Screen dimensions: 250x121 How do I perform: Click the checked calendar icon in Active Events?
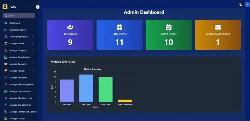pos(169,27)
